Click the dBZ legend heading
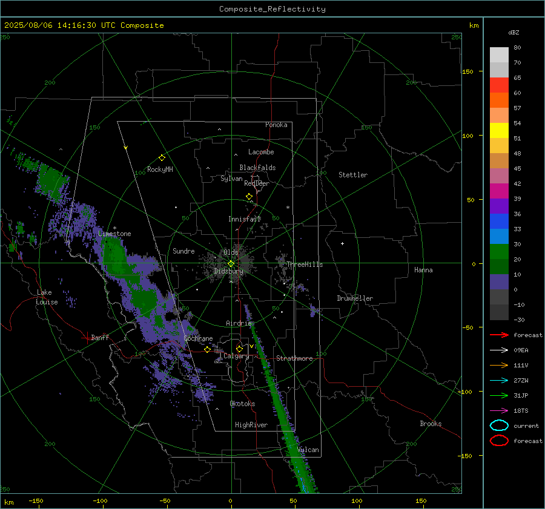Image resolution: width=545 pixels, height=509 pixels. tap(514, 32)
